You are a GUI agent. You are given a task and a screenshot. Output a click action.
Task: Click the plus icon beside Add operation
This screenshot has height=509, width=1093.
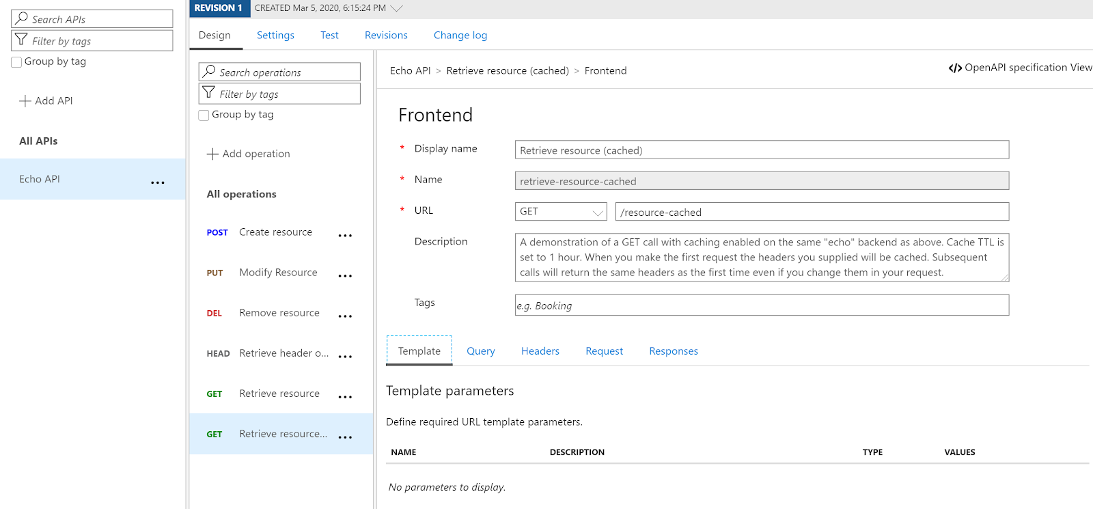212,154
